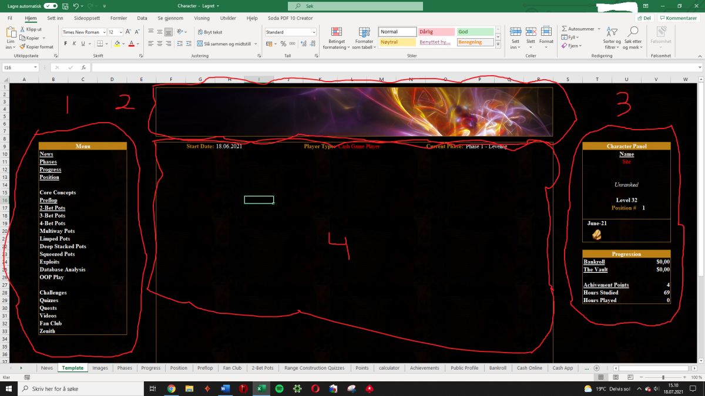Apply italic formatting with K button
Screen dimensions: 705x396
point(74,43)
